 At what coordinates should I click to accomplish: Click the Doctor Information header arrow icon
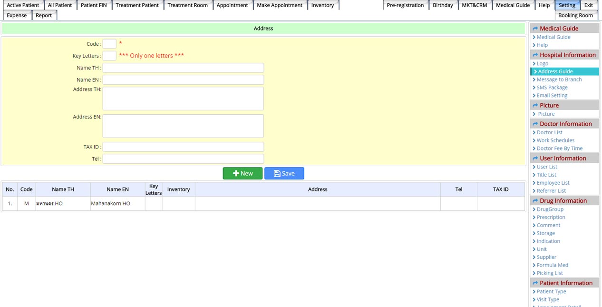535,124
